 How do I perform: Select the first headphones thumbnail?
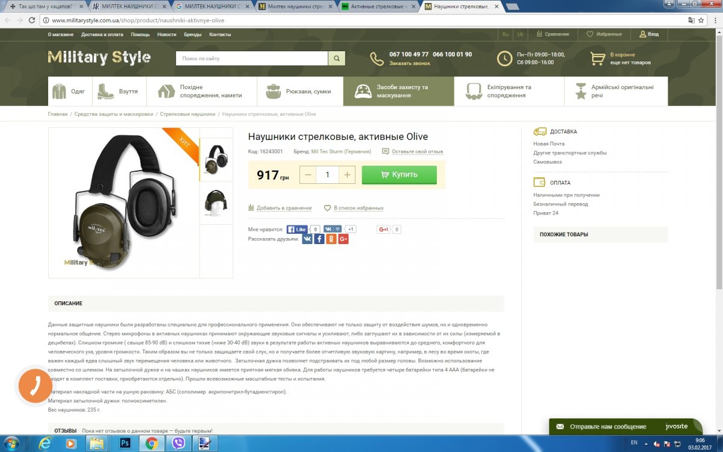[216, 160]
